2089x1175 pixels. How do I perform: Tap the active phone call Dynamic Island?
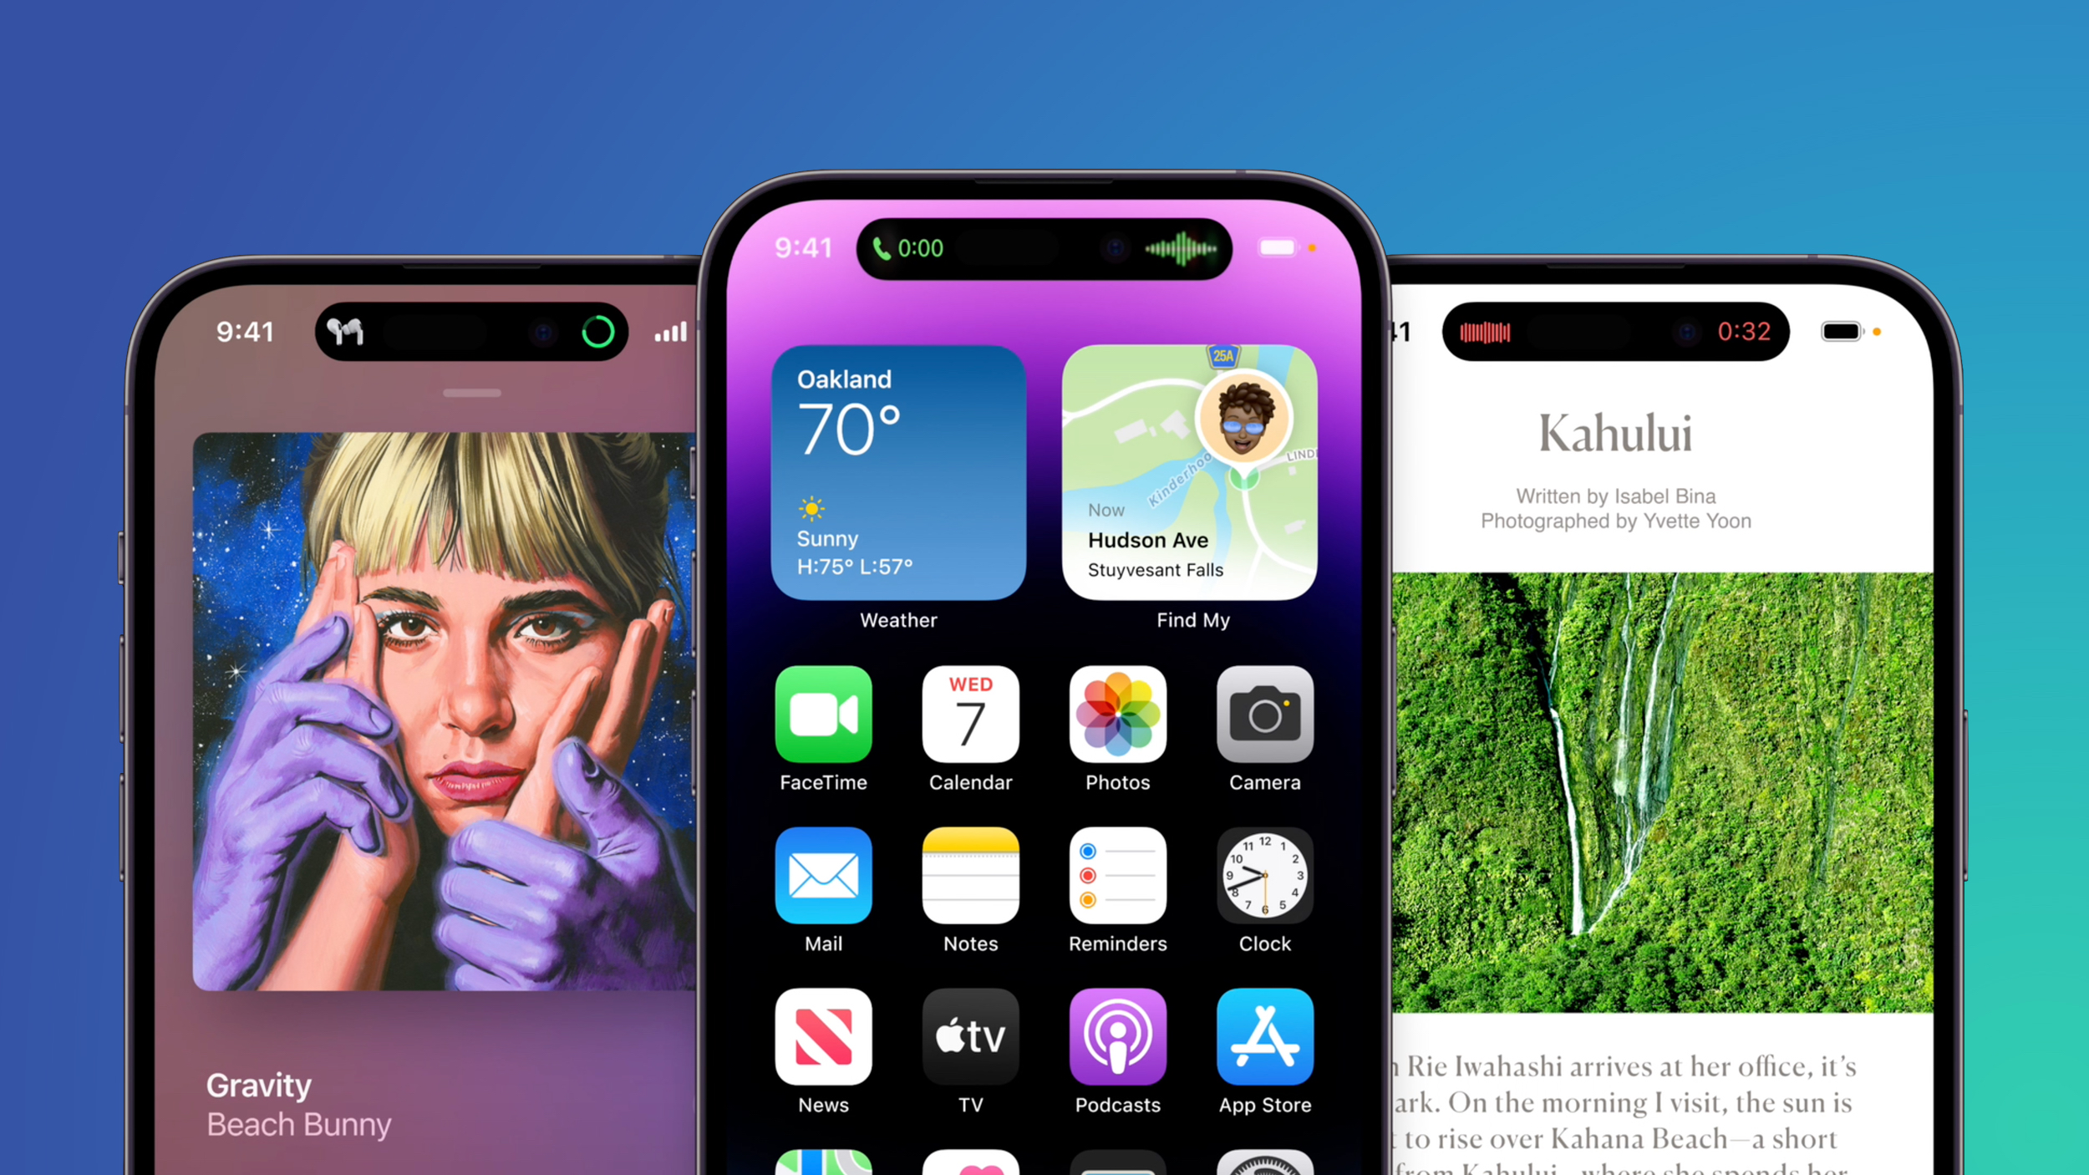1044,247
